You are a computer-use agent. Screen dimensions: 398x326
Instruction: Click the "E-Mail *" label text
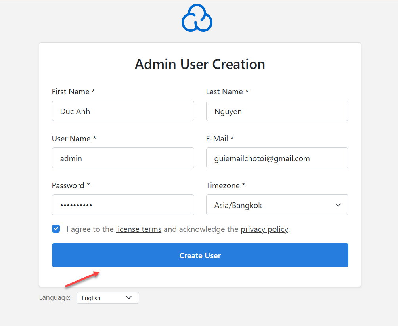pyautogui.click(x=220, y=139)
